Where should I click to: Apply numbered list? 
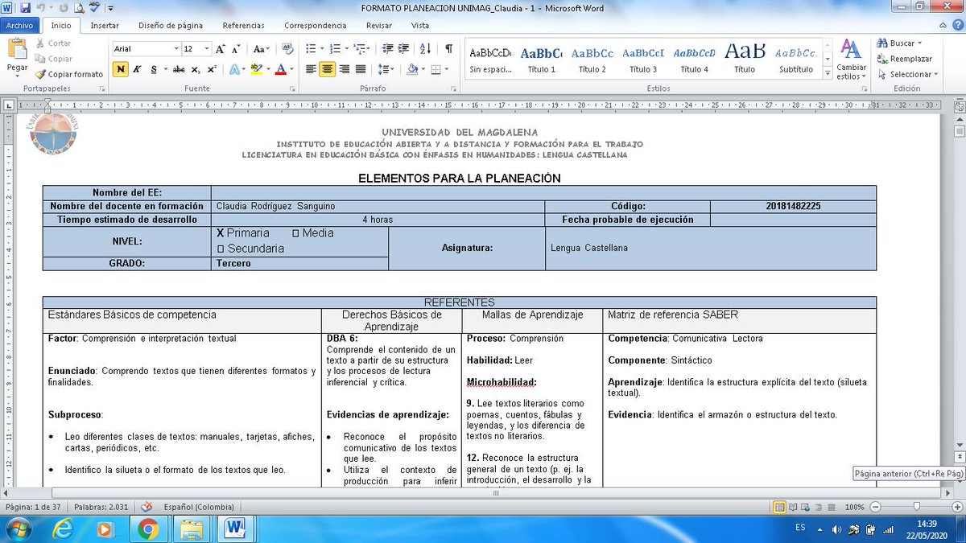tap(336, 49)
